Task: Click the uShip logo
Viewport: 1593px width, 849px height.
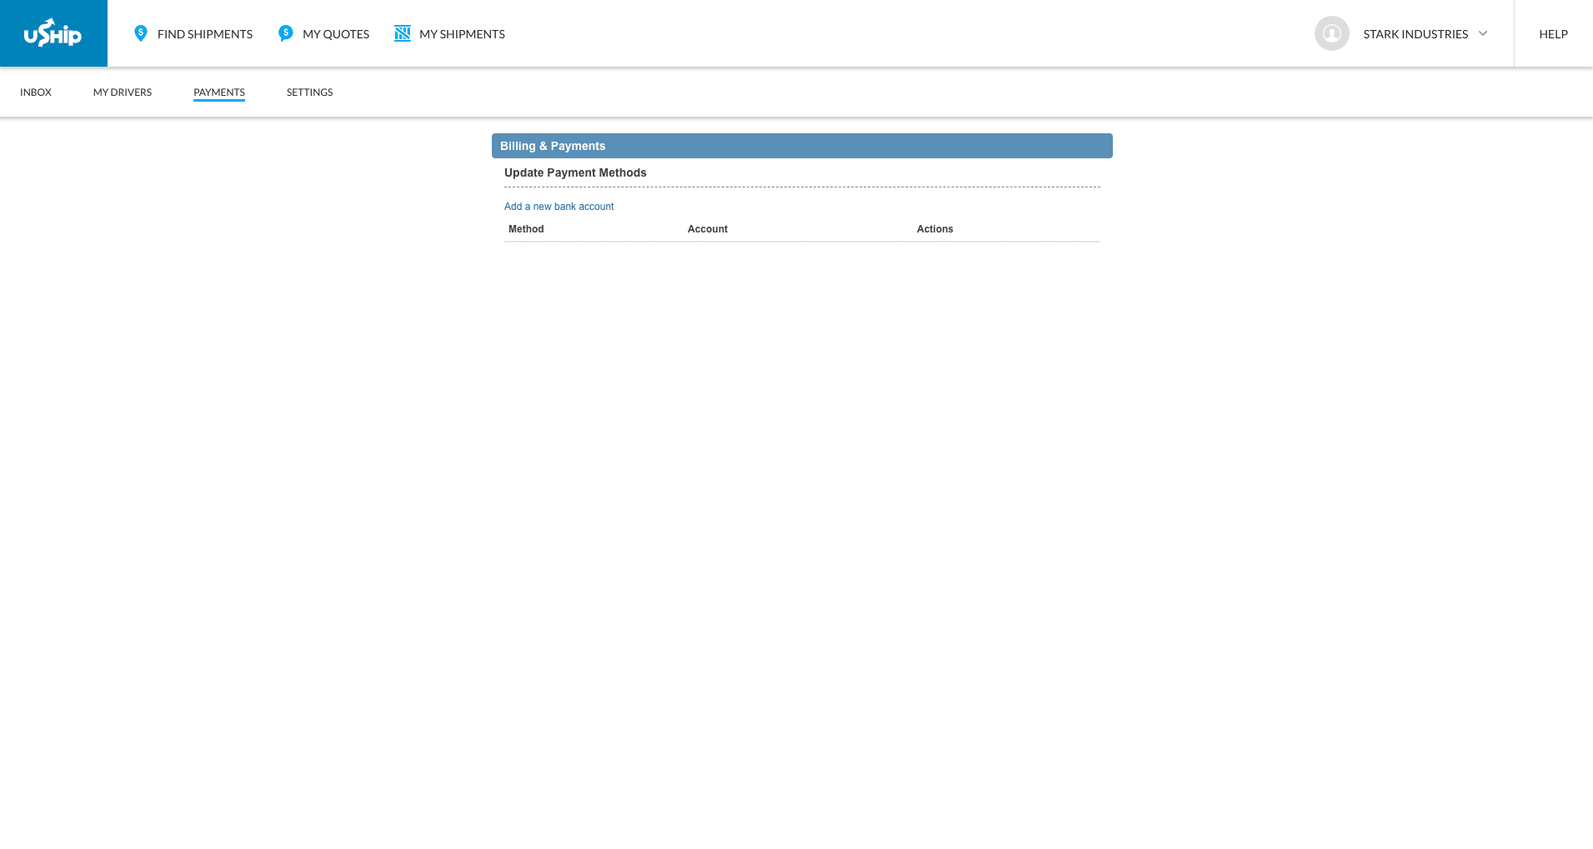Action: point(53,33)
